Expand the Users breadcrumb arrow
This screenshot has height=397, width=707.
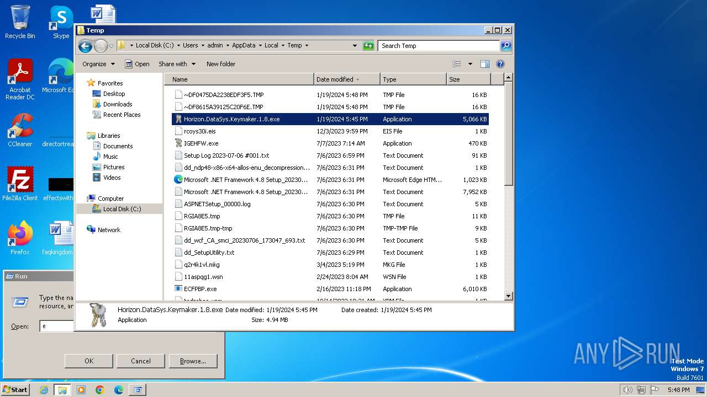202,46
